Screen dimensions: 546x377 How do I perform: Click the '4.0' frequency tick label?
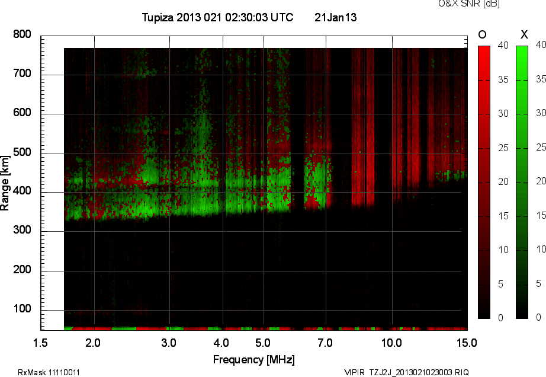[x=221, y=343]
